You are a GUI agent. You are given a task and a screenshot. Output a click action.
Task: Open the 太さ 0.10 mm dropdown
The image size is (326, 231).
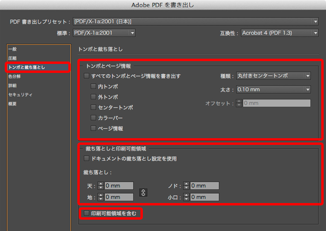(273, 89)
